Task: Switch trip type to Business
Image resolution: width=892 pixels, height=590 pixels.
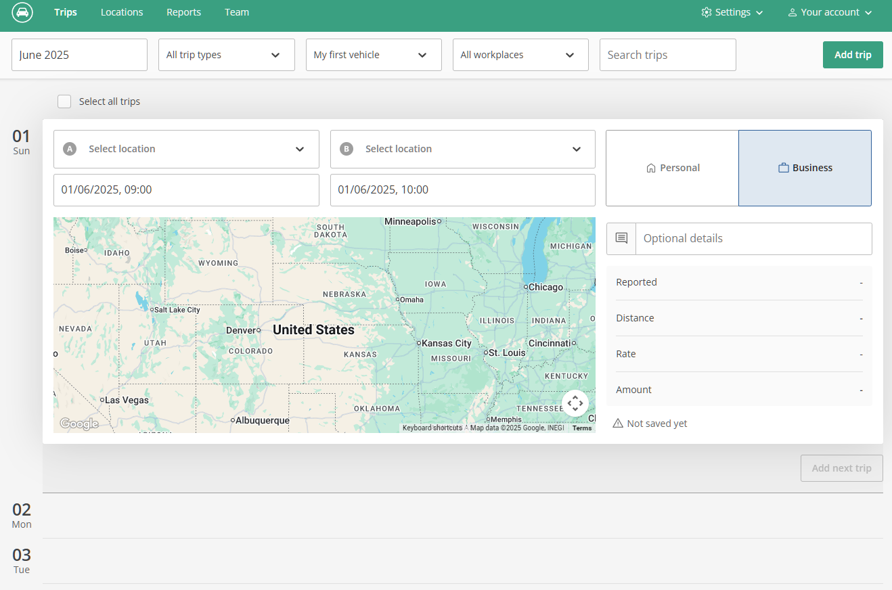Action: point(805,168)
